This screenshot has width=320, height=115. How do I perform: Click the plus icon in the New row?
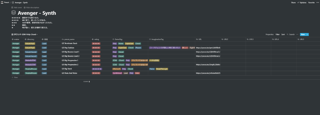click(x=12, y=77)
